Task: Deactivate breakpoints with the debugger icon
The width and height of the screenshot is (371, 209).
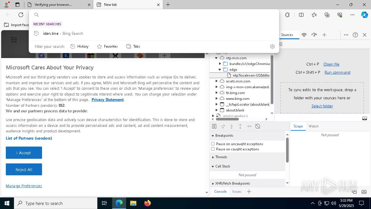Action: (x=258, y=126)
